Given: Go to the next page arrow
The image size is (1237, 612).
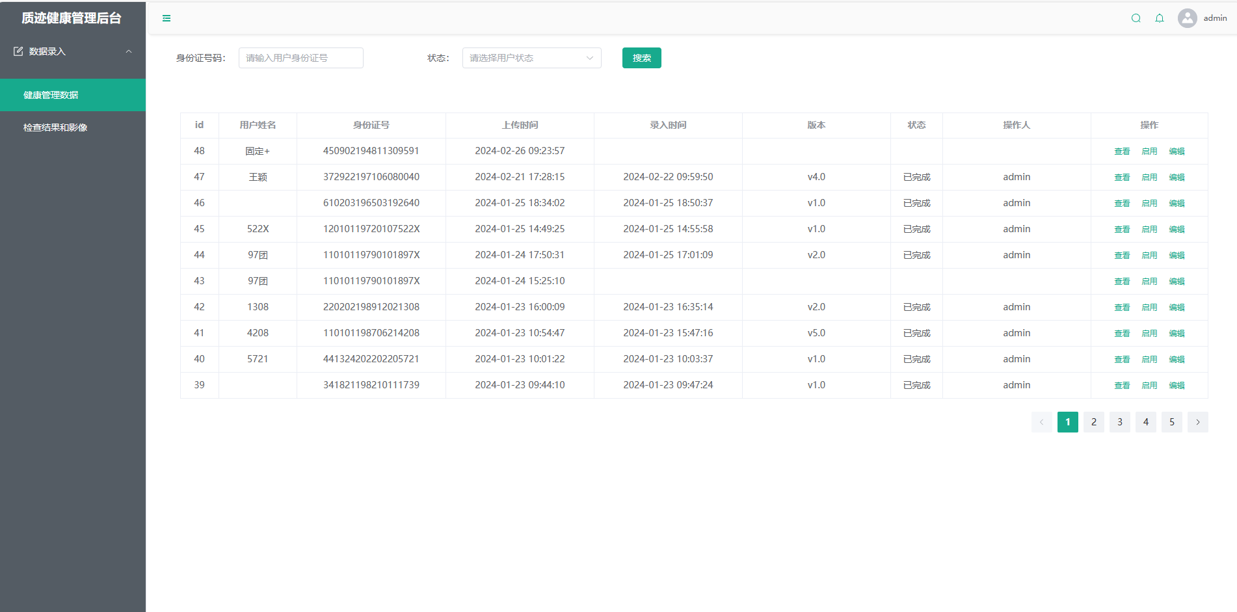Looking at the screenshot, I should point(1198,422).
